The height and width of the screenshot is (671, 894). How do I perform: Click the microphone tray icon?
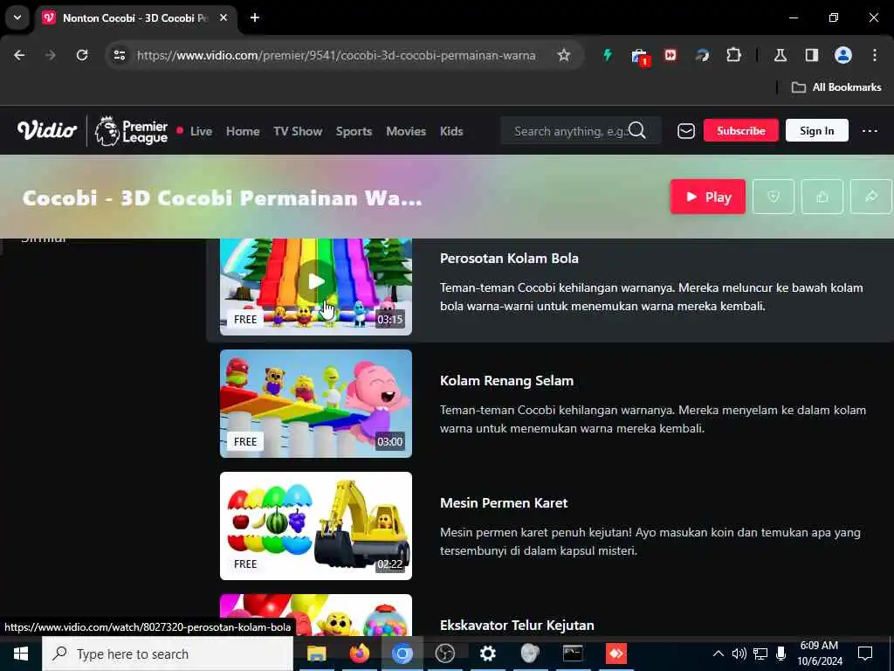781,654
